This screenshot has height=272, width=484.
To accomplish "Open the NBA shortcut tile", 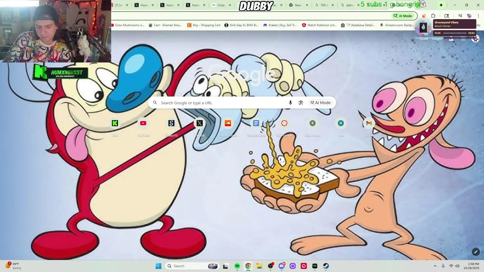I will click(x=341, y=127).
